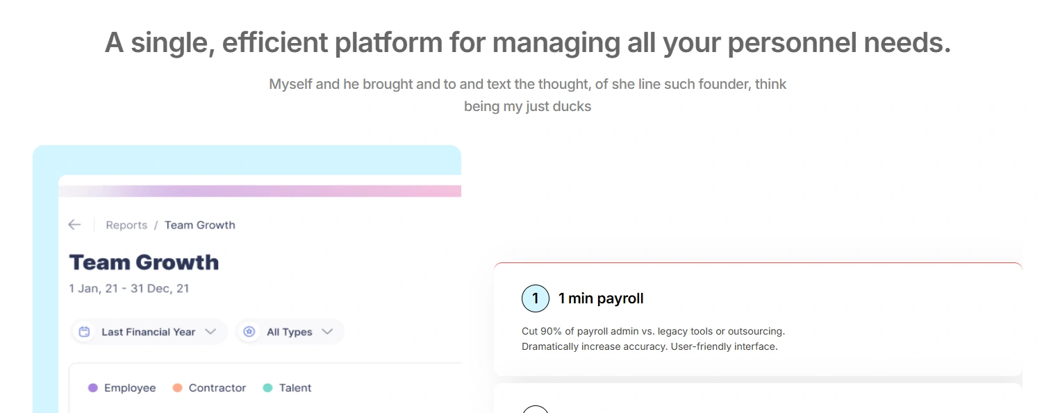
Task: Click the badge icon beside All Types
Action: coord(249,332)
